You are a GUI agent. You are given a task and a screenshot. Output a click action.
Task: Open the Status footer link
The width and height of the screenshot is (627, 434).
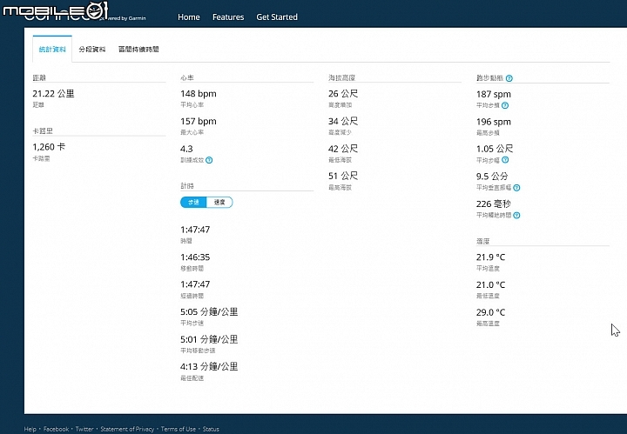pyautogui.click(x=211, y=429)
